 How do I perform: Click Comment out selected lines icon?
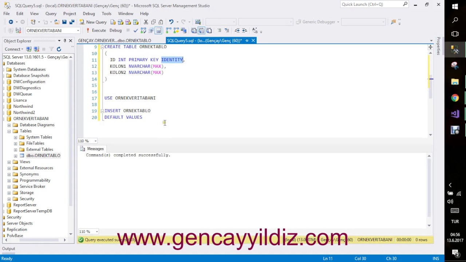220,30
